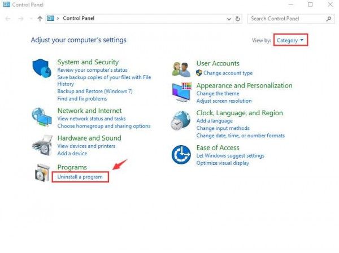Open the System and Security heading
Screen dimensions: 339x253
click(x=88, y=62)
